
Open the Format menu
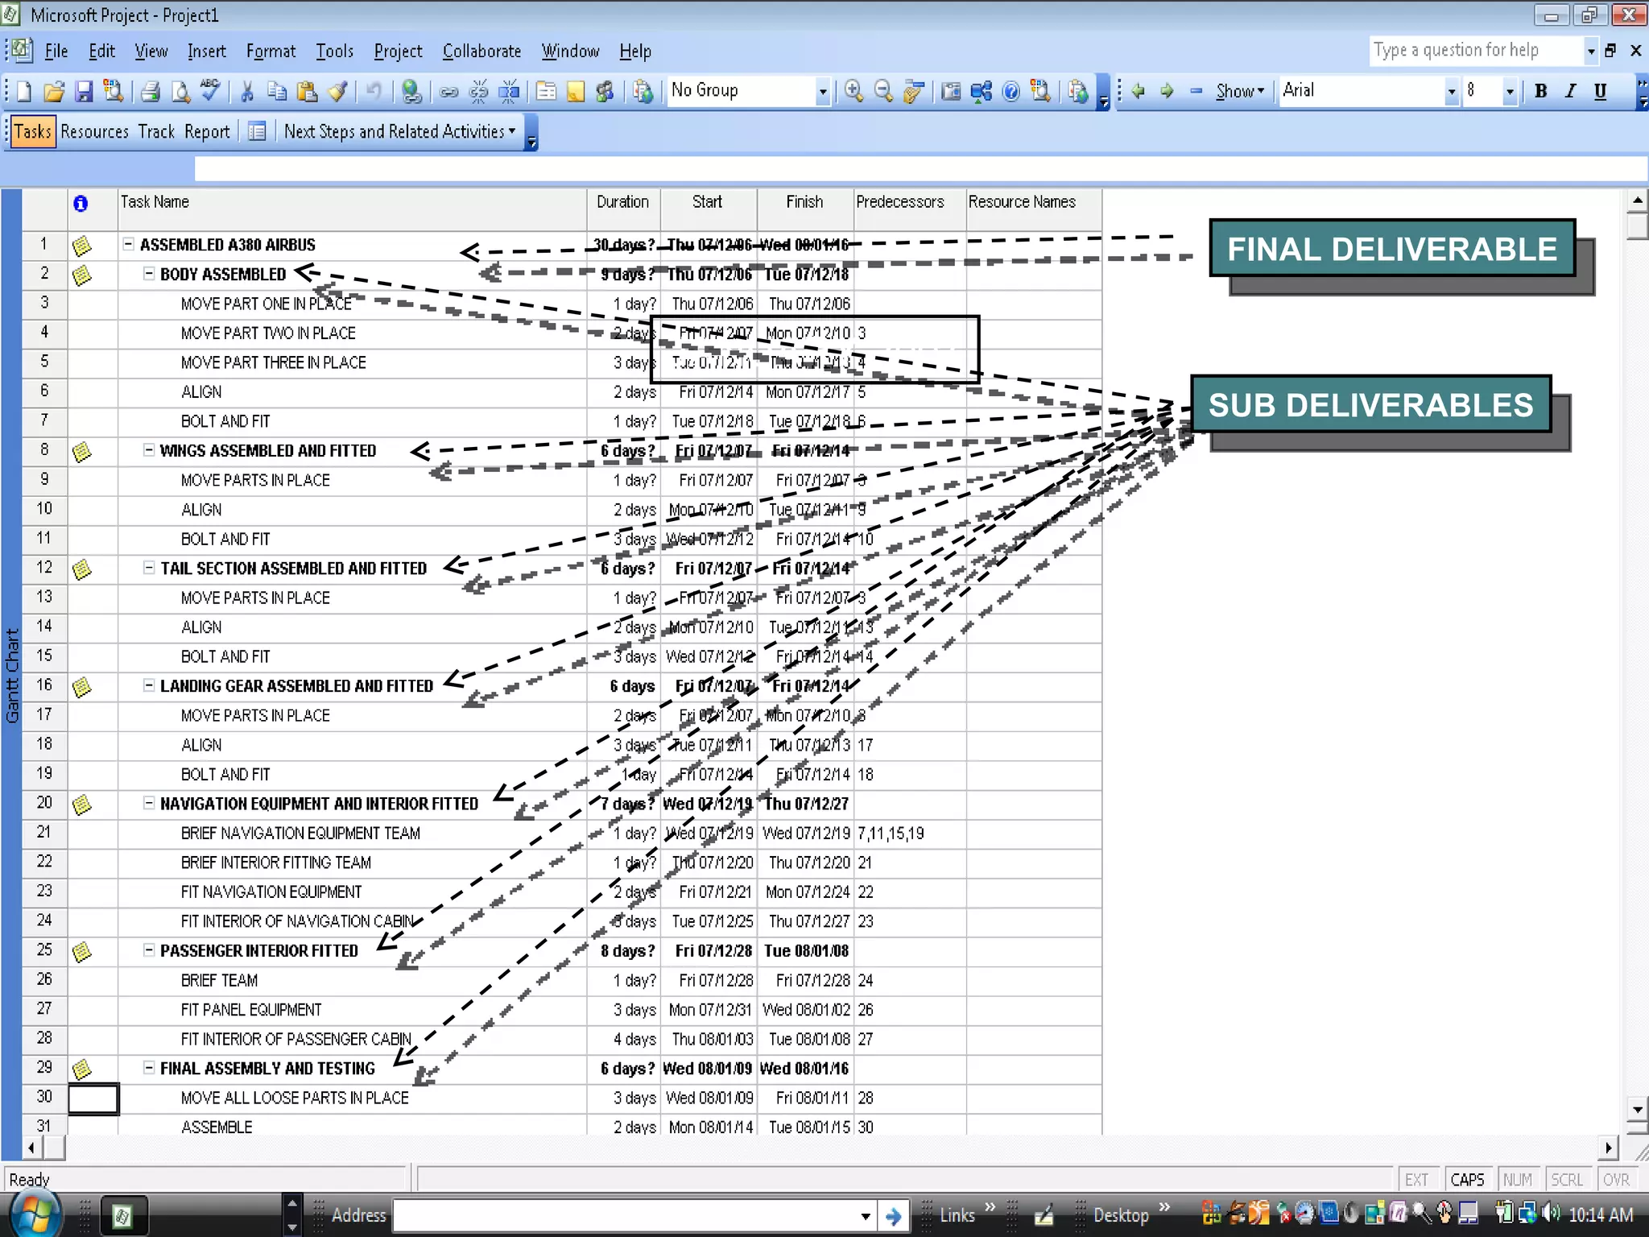click(x=271, y=52)
